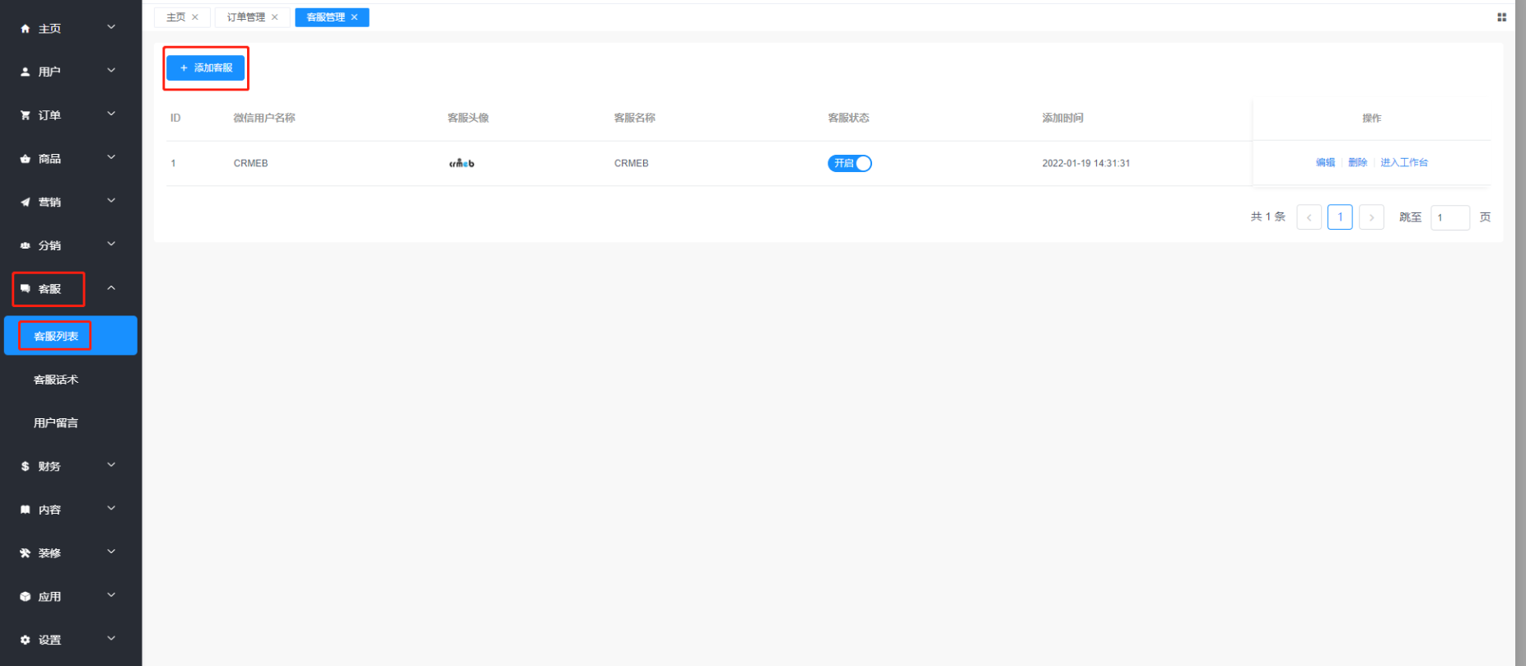Expand the 订单 menu chevron
The height and width of the screenshot is (666, 1526).
(111, 114)
